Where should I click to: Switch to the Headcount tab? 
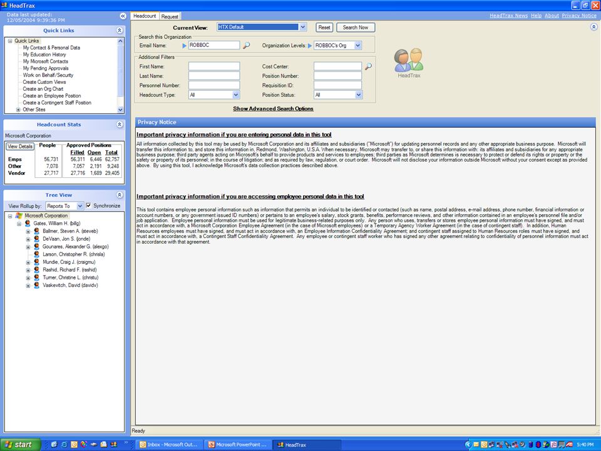[x=145, y=16]
